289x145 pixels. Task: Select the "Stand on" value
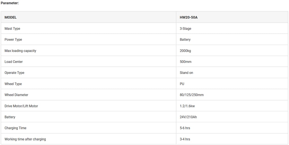186,73
